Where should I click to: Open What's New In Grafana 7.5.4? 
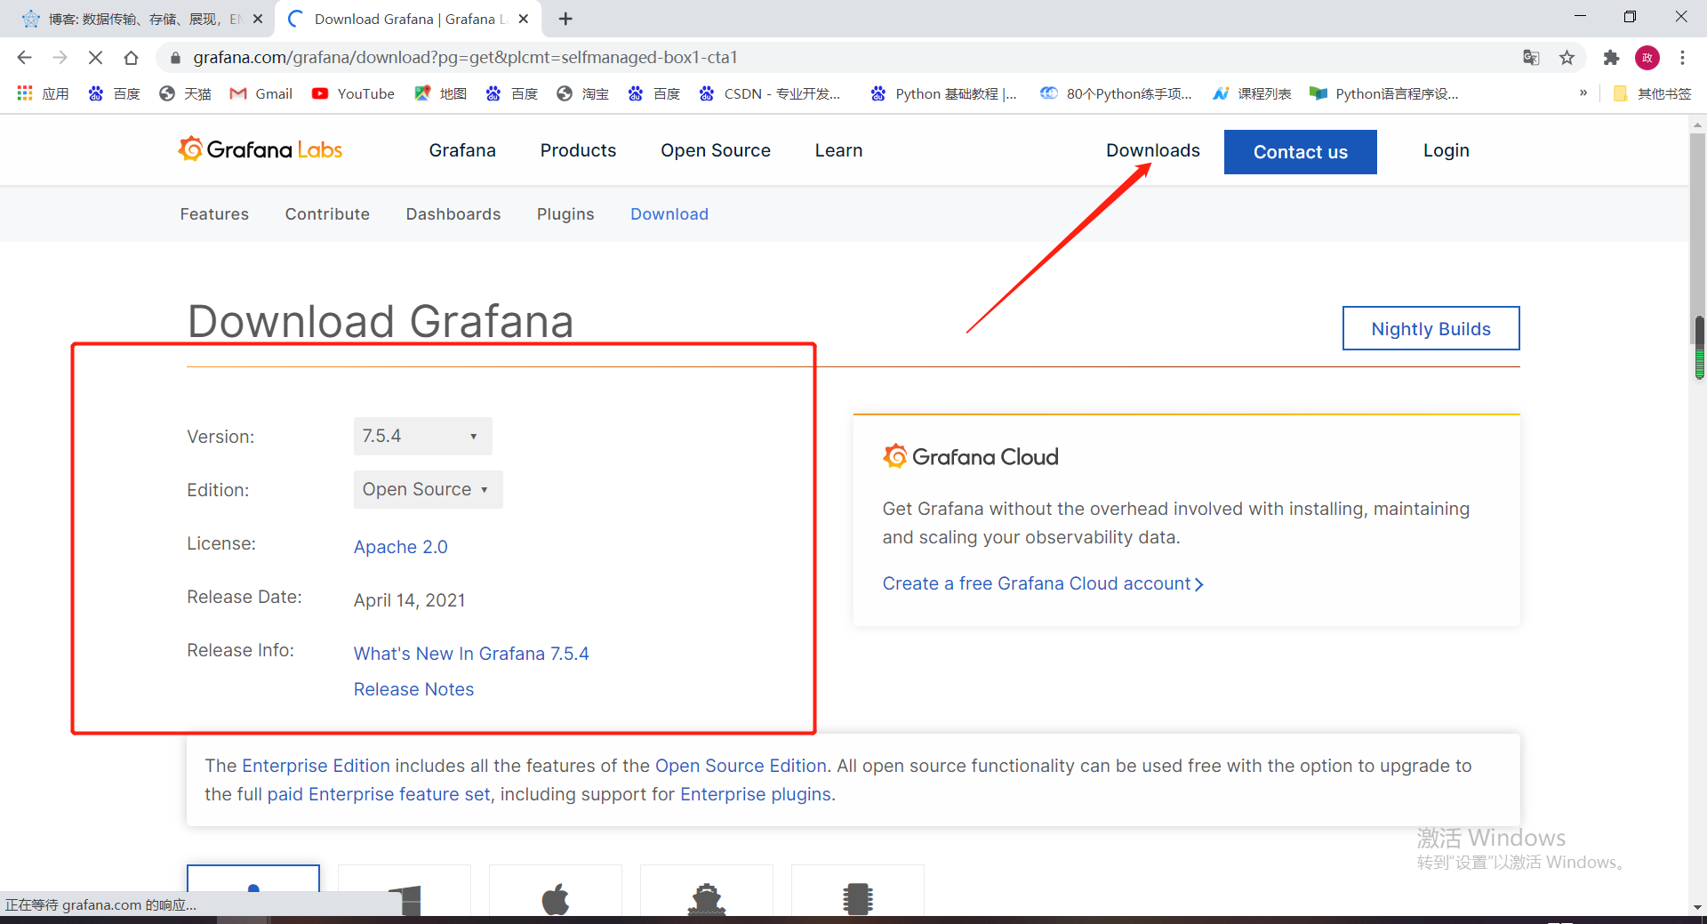(x=471, y=654)
